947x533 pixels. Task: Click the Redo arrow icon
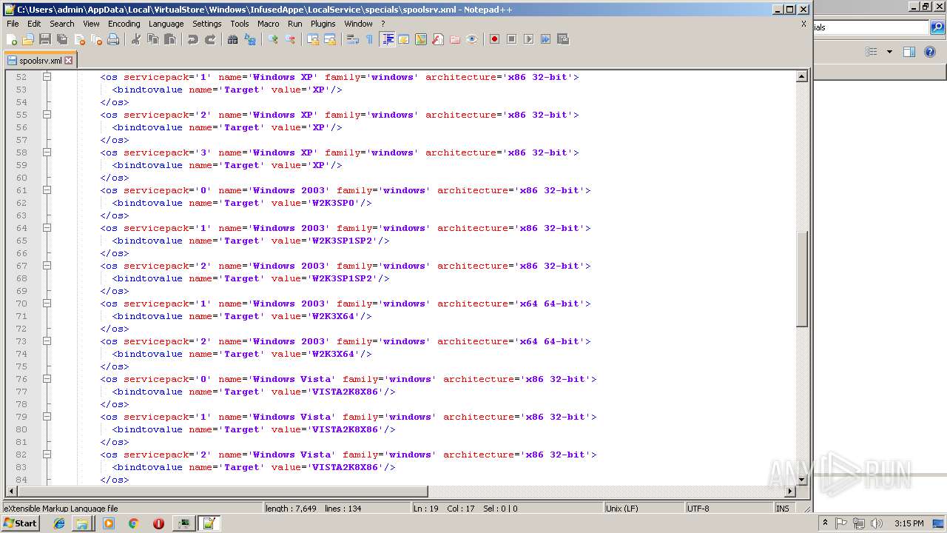coord(210,39)
